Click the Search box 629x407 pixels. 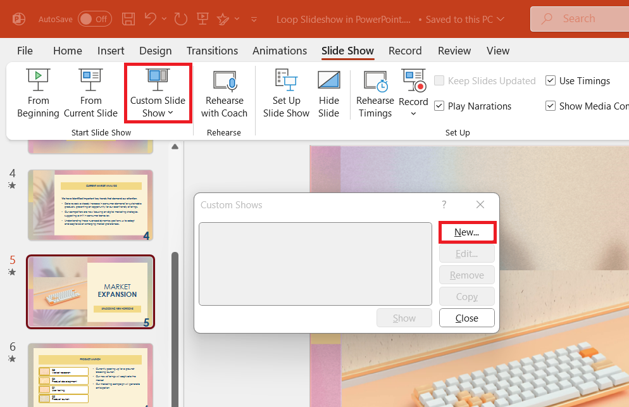click(x=580, y=19)
